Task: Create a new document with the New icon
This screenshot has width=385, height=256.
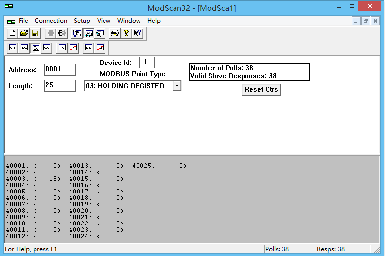Action: (12, 33)
